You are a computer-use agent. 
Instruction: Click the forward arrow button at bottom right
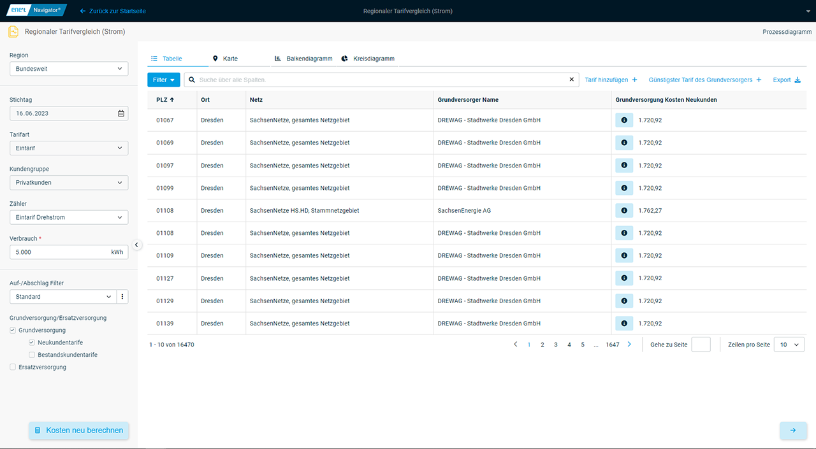point(792,431)
